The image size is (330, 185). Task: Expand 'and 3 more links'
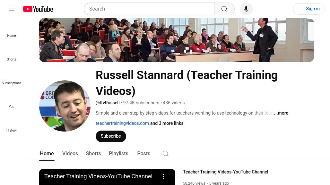coord(167,123)
